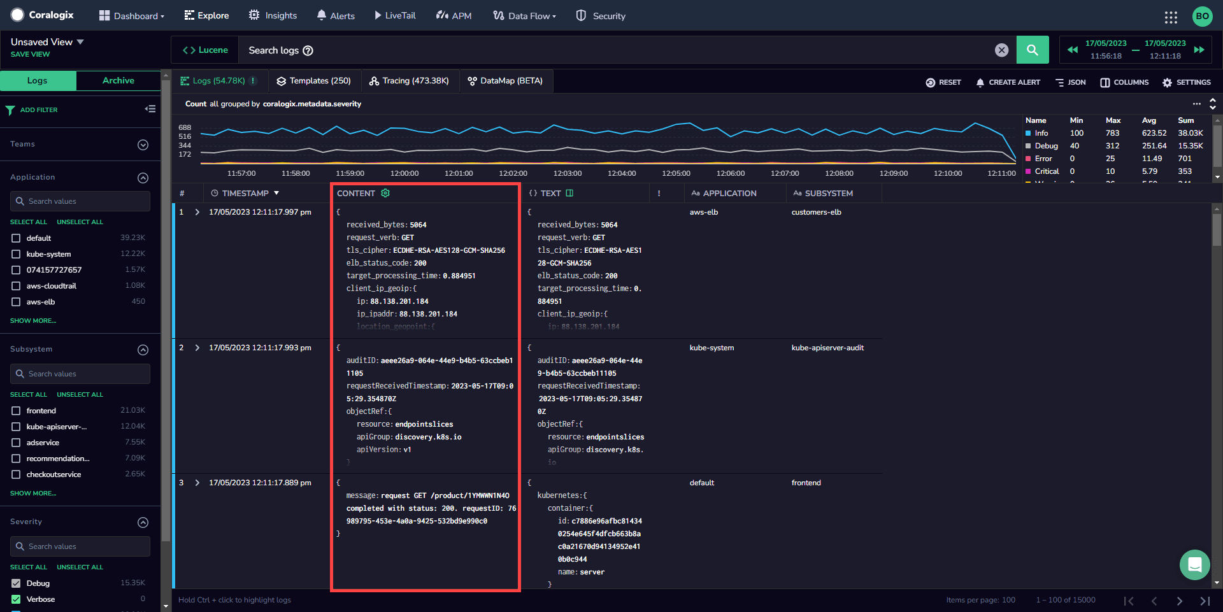This screenshot has height=612, width=1223.
Task: Go to the first page of results
Action: pyautogui.click(x=1129, y=601)
